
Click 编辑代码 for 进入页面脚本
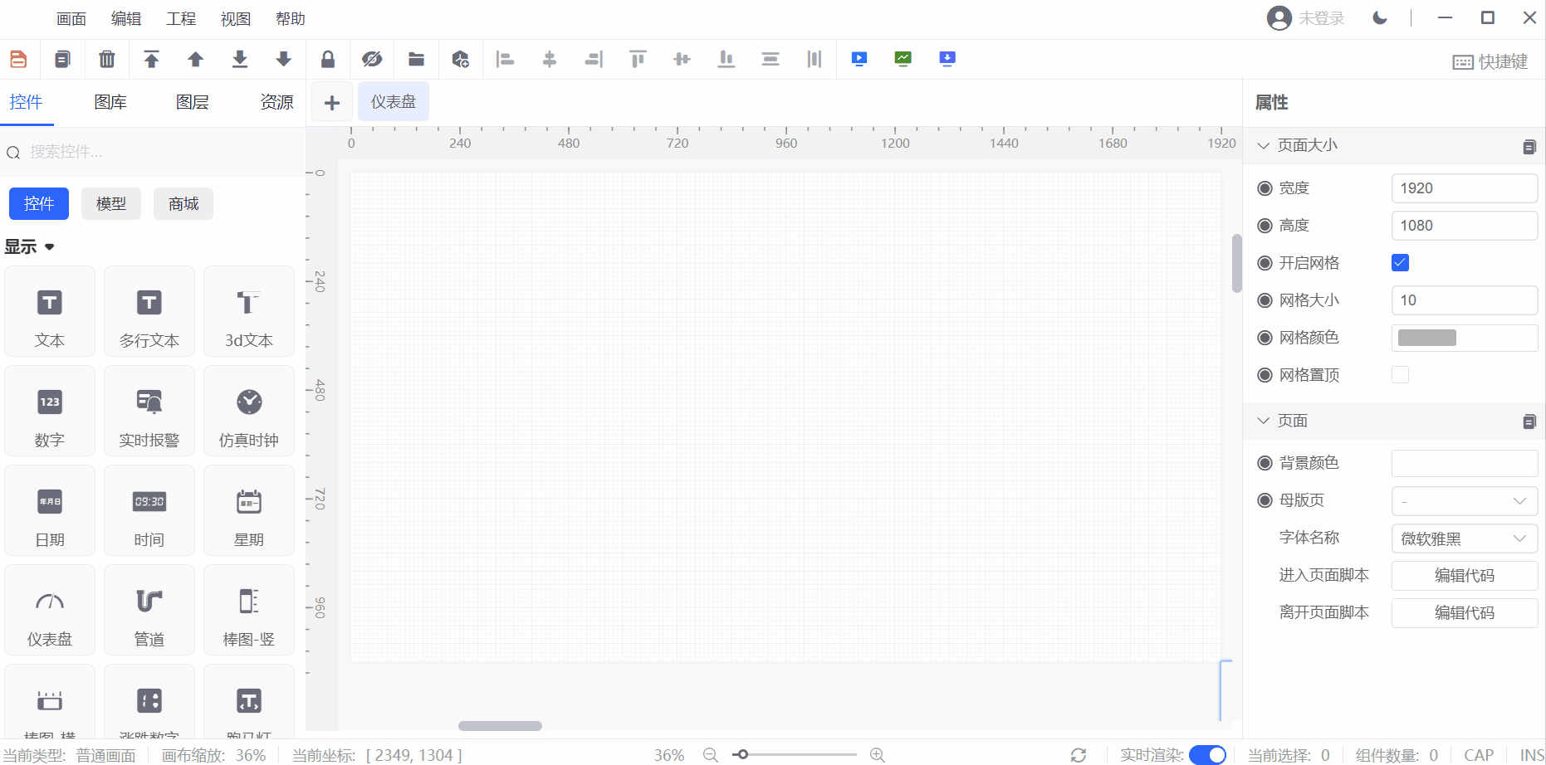click(1464, 575)
